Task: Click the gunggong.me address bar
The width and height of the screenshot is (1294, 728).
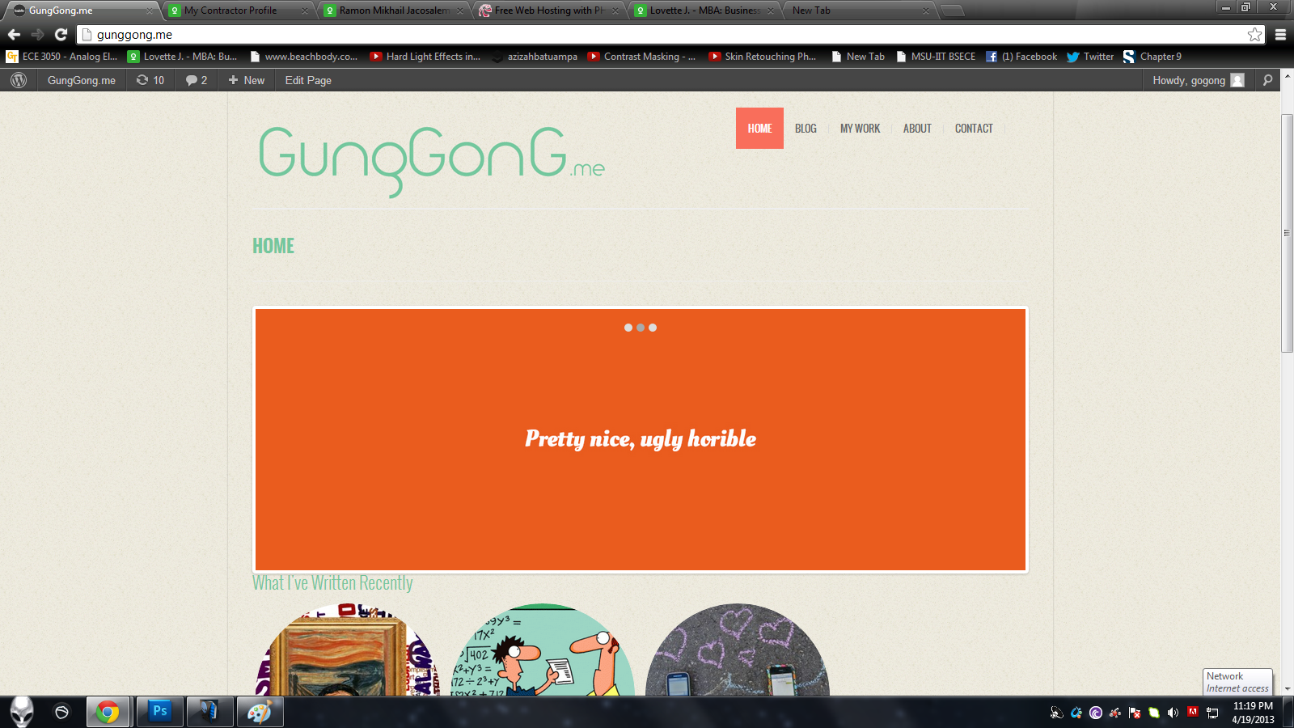Action: point(647,35)
